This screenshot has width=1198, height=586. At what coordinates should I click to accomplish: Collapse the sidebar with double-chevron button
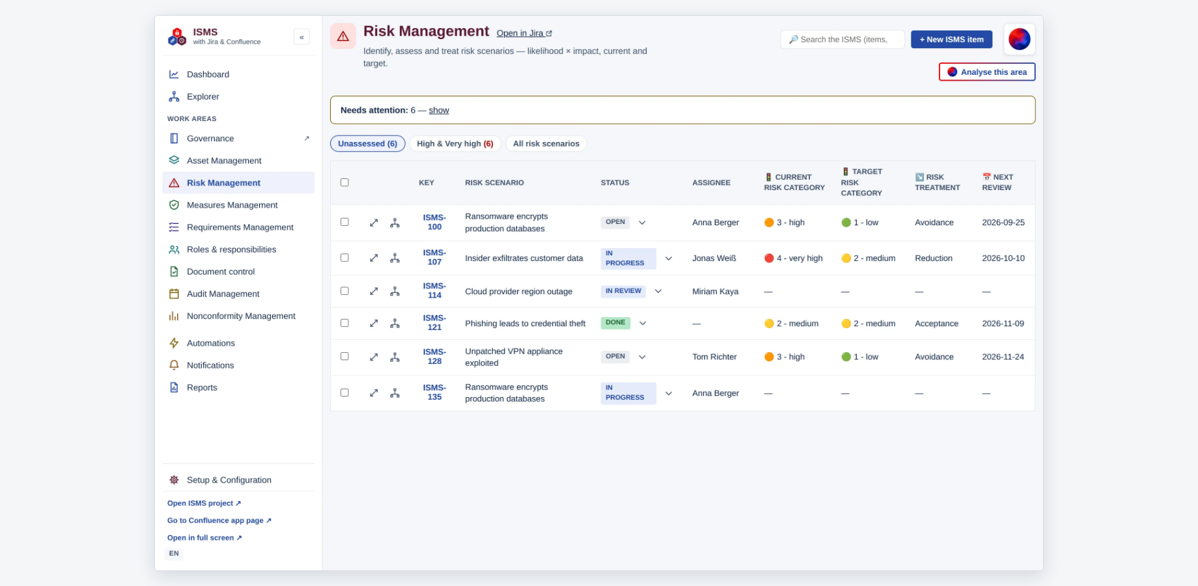(301, 37)
